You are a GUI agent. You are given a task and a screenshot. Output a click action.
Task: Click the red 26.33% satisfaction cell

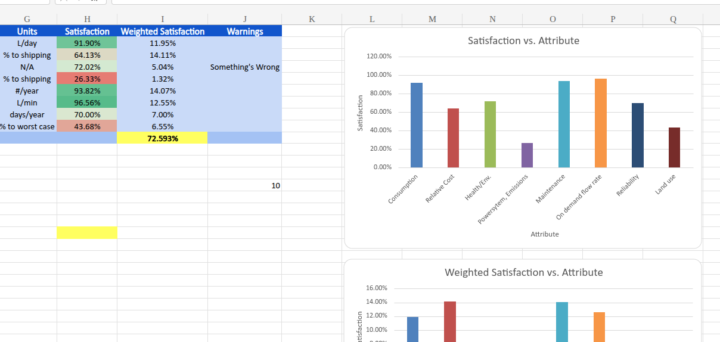click(87, 79)
